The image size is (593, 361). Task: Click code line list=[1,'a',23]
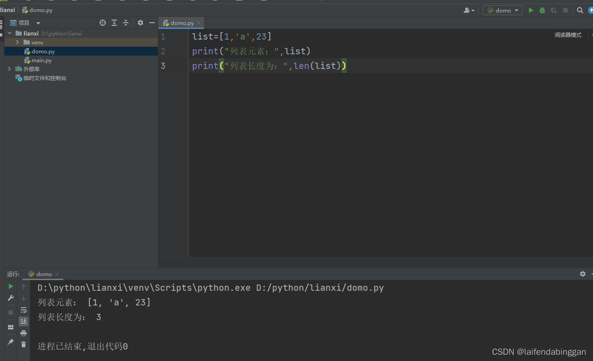(x=232, y=36)
